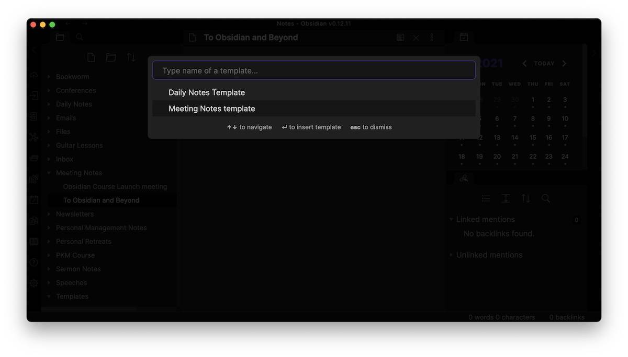Viewport: 628px width, 357px height.
Task: Create a new folder with sidebar icon
Action: coord(111,57)
